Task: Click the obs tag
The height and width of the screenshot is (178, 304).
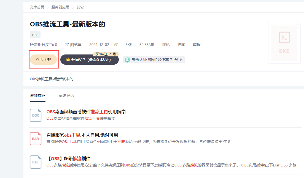Action: point(35,35)
